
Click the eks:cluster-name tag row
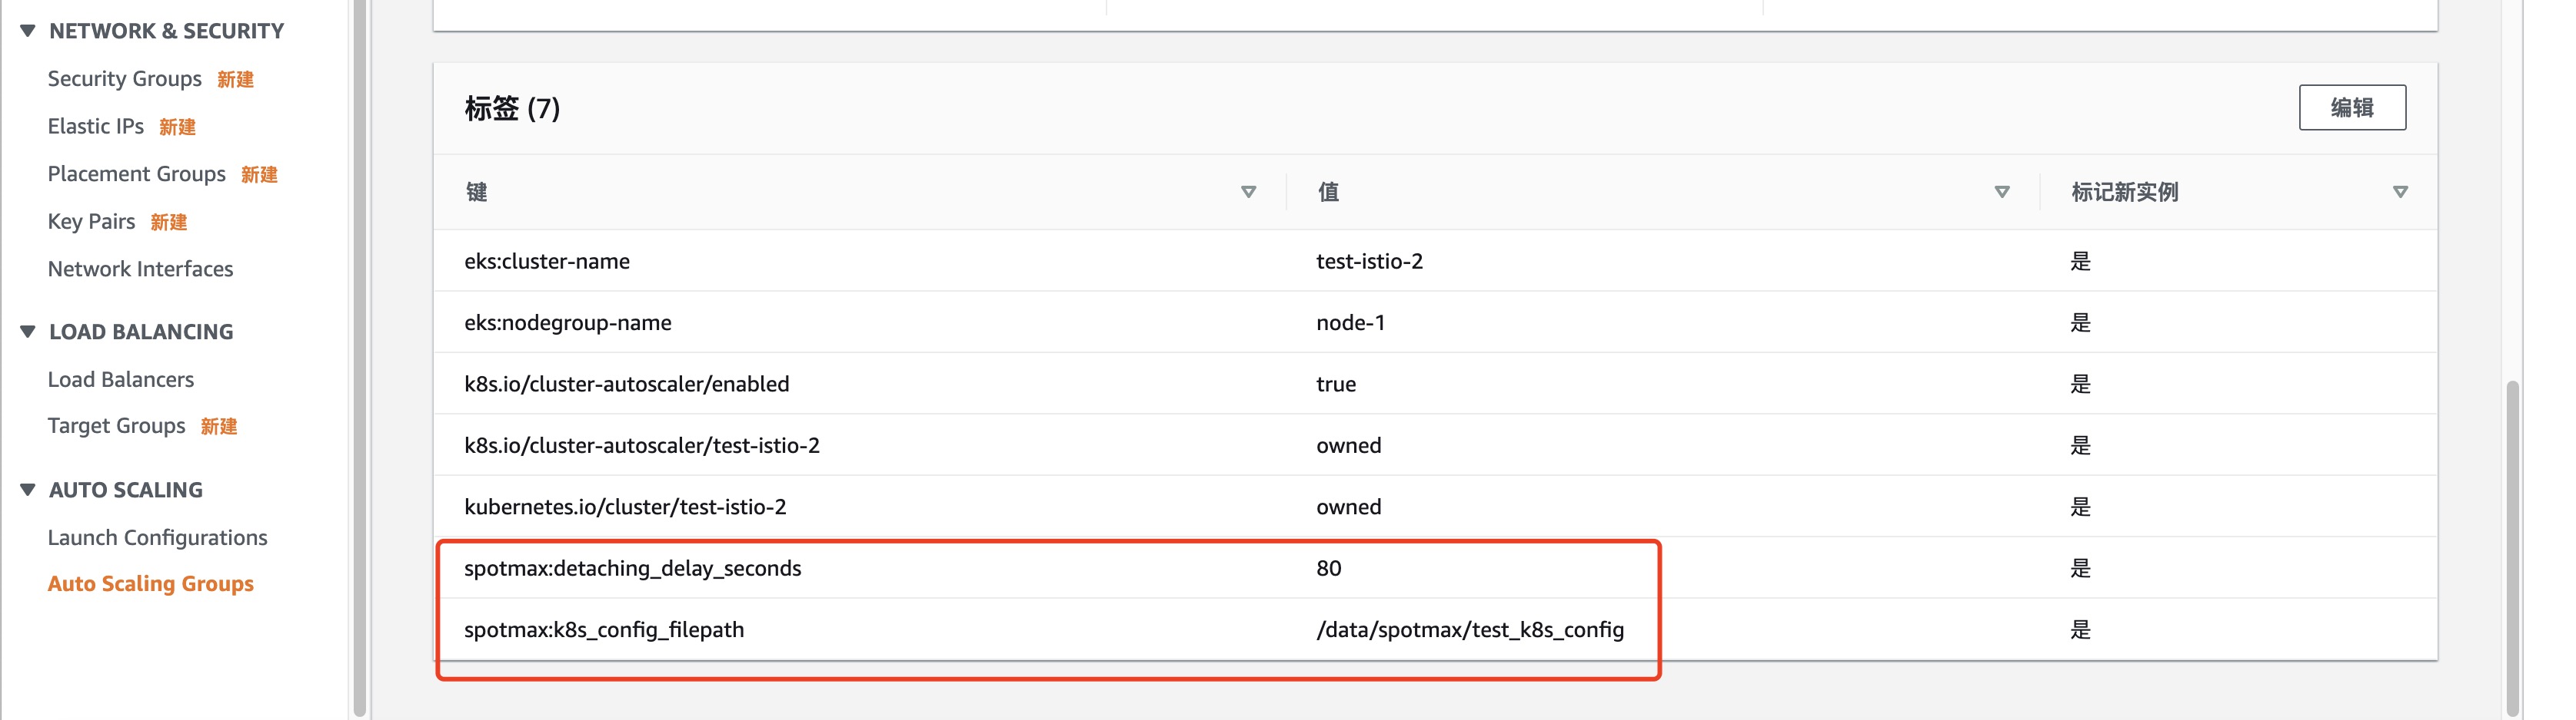[1435, 261]
